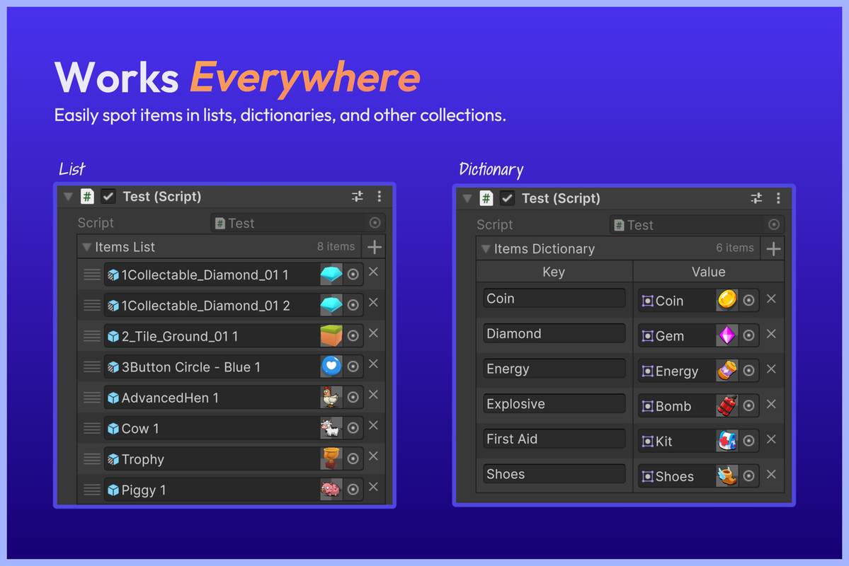Click the Coin value preview thumbnail

point(727,300)
